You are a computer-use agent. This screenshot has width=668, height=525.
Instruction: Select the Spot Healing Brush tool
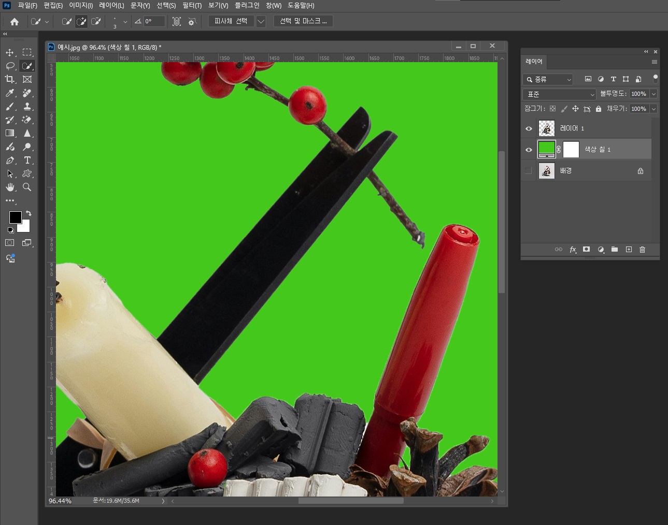tap(27, 93)
